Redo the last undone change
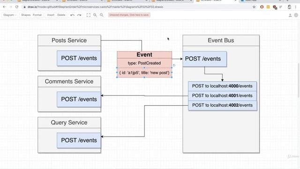Screen dimensions: 300x169 pyautogui.click(x=79, y=15)
